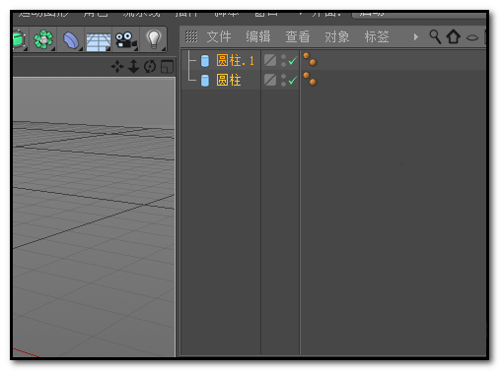Open the 文件 menu in Object Manager
500x371 pixels.
219,36
